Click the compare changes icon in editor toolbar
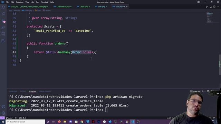This screenshot has height=124, width=221. (211, 7)
